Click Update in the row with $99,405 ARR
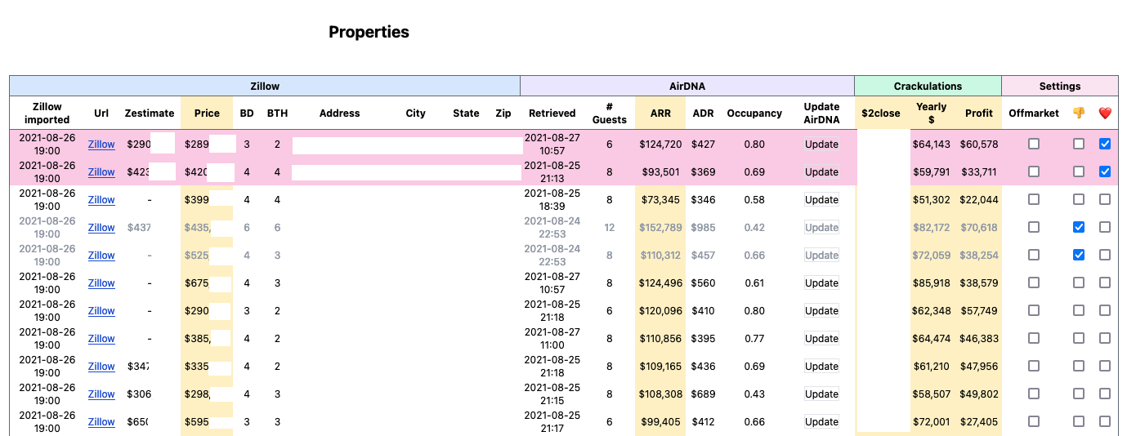Screen dimensions: 1127x436 pyautogui.click(x=821, y=421)
